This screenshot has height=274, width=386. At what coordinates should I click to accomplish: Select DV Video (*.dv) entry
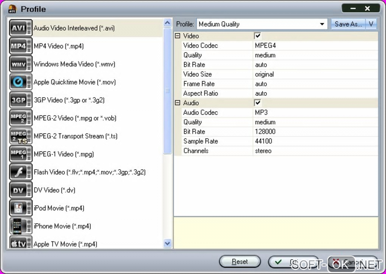coord(86,190)
